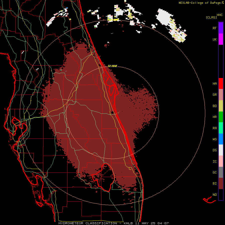This screenshot has width=225, height=225.
Task: Click the ND legend label
Action: (214, 195)
